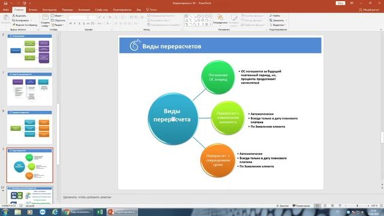Click the fit slide to window icon
The width and height of the screenshot is (384, 216).
pos(382,206)
